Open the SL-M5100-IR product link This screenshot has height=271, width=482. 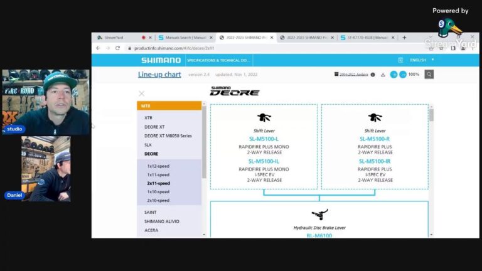tap(375, 161)
